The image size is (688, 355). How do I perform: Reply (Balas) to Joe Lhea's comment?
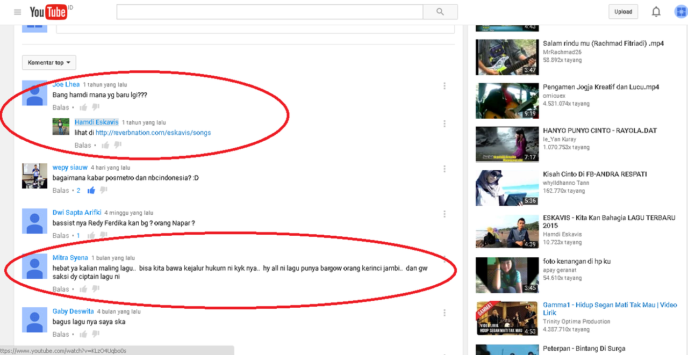[x=61, y=107]
